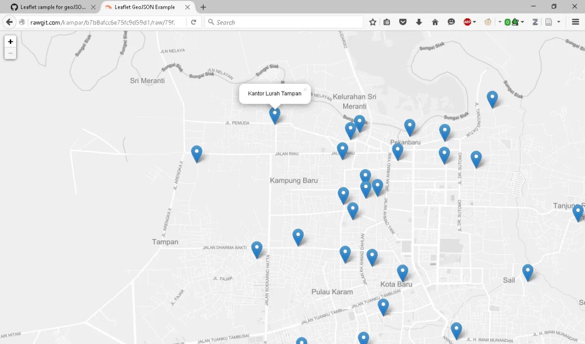This screenshot has height=344, width=585.
Task: Click the Z extension icon
Action: (535, 22)
